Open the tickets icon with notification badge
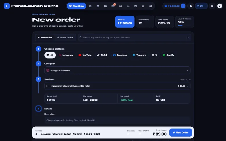 [113, 6]
